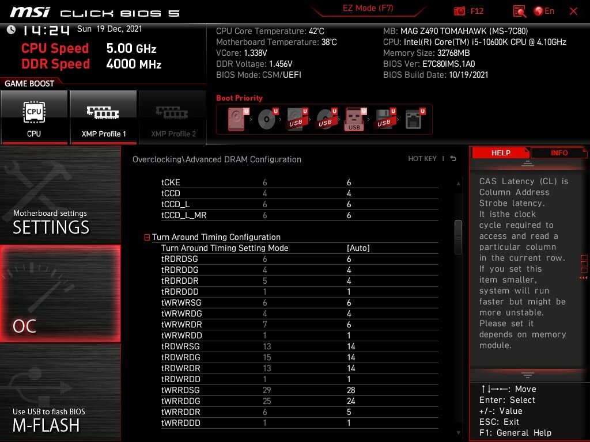Screen dimensions: 590x442
Task: Select the tRDRDDR value field
Action: (349, 281)
